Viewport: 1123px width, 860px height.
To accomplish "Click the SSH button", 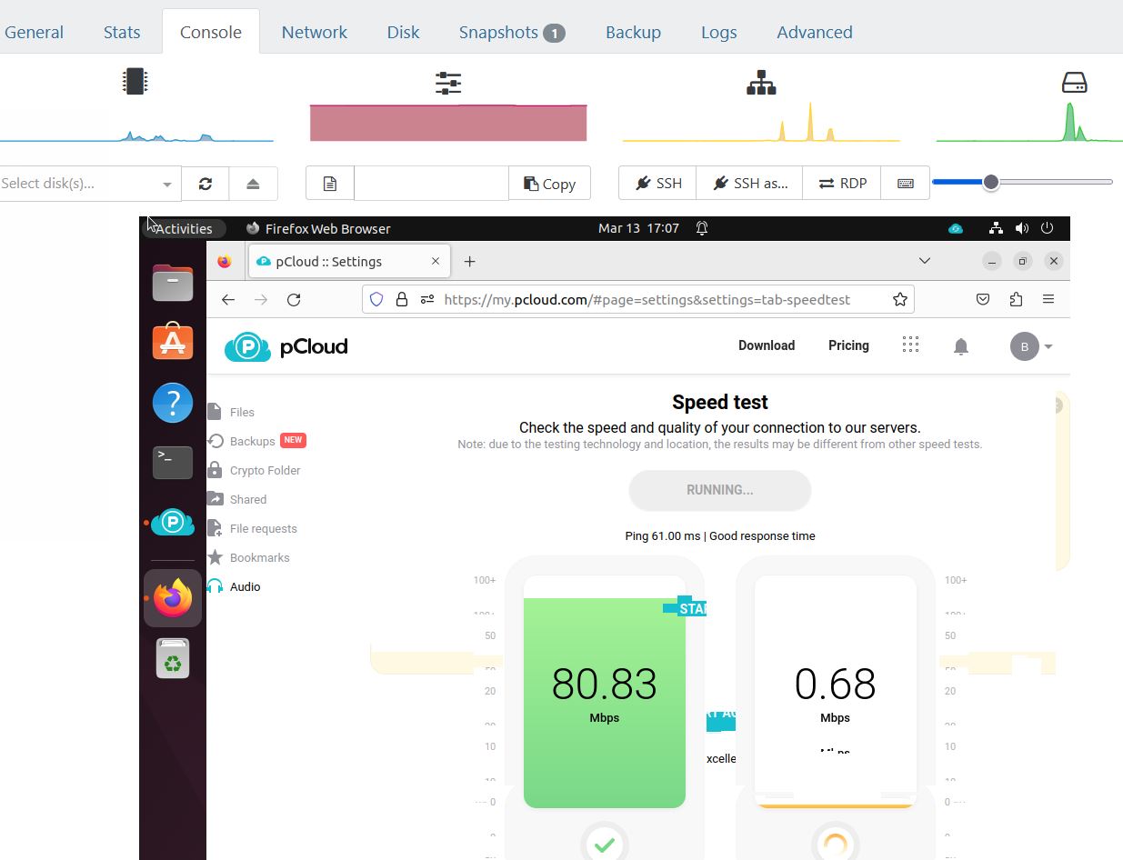I will point(657,183).
